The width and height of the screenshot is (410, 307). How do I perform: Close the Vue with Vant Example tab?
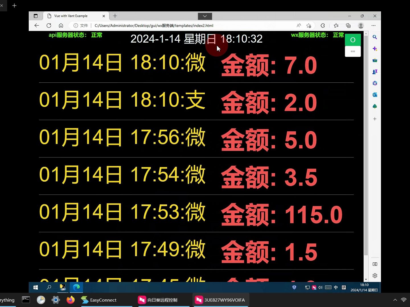coord(104,16)
